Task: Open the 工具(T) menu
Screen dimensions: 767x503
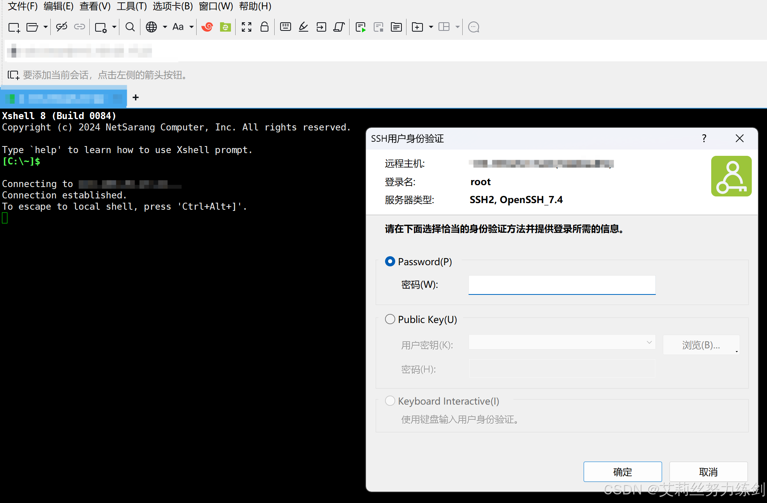Action: (x=131, y=6)
